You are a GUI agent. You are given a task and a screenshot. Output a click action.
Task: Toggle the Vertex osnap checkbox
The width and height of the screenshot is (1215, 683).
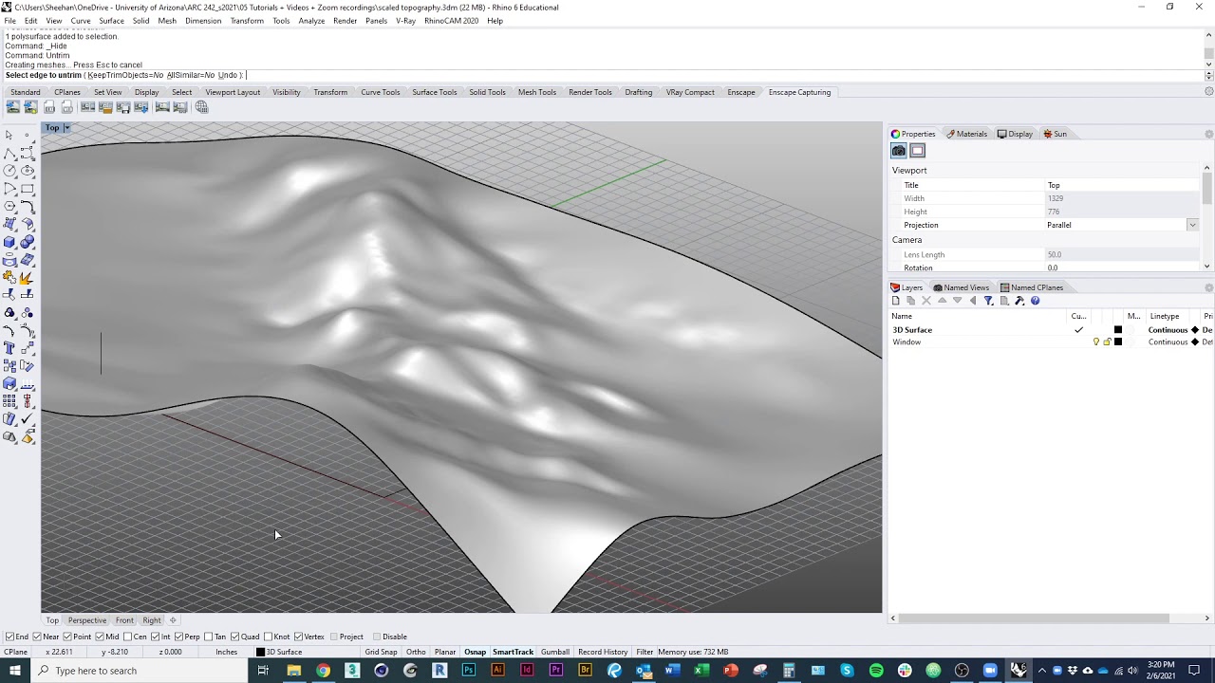[298, 637]
